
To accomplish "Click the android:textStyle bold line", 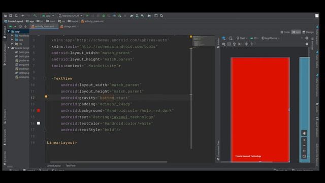I will coord(90,130).
